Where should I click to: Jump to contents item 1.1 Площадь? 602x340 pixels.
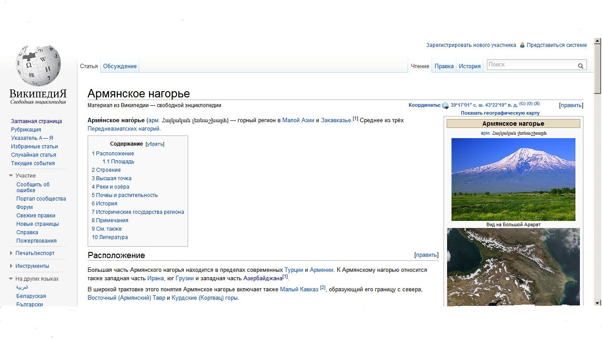coord(118,162)
